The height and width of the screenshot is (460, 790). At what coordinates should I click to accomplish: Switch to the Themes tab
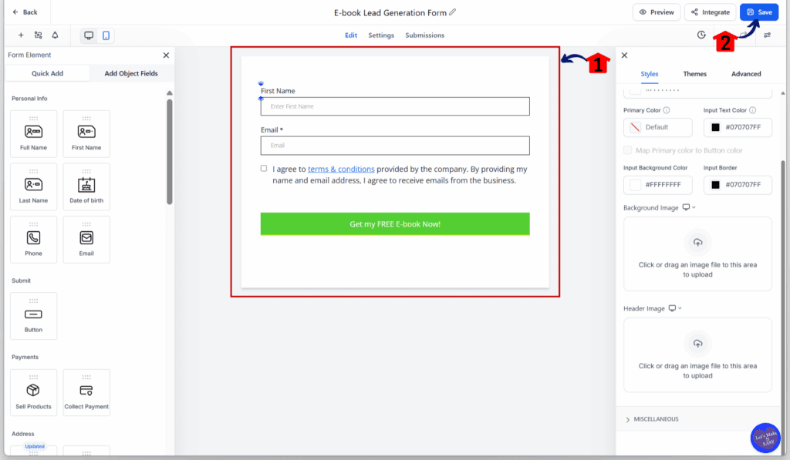(694, 74)
